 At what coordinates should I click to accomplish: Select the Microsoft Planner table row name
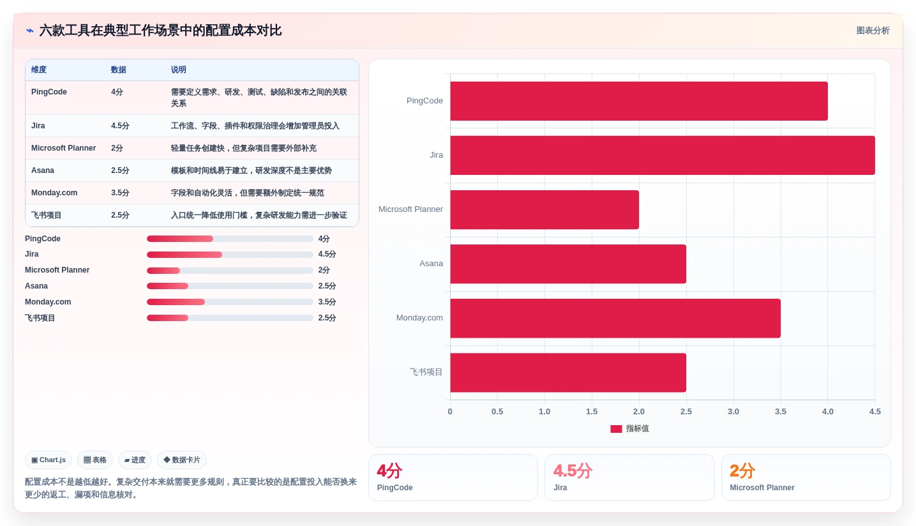point(64,148)
